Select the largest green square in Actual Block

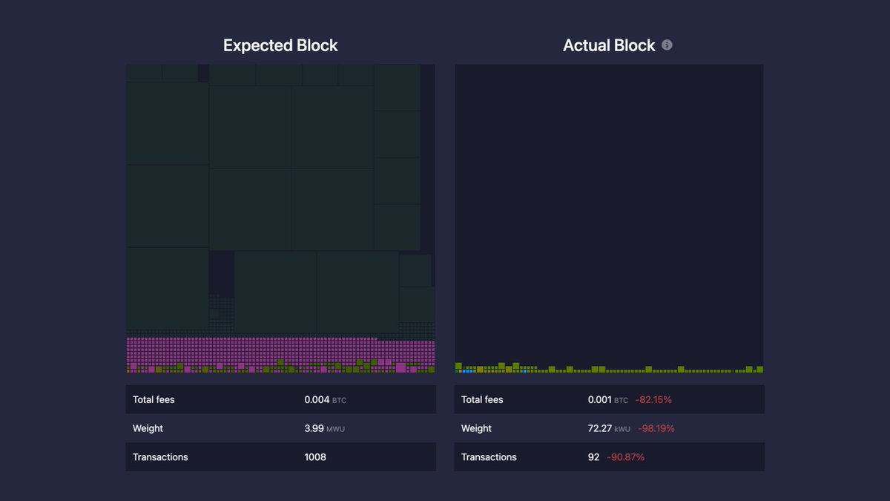(x=501, y=365)
